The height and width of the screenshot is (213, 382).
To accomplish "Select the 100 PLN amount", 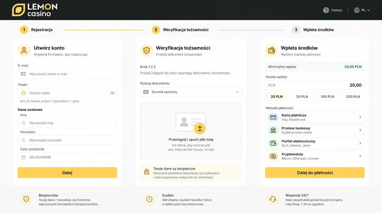I will click(328, 97).
